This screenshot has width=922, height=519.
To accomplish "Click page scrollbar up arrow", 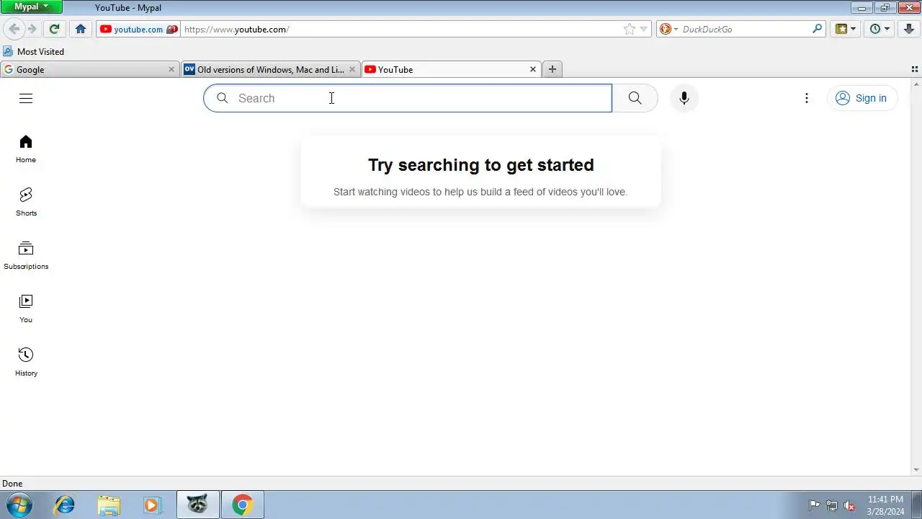I will (916, 84).
